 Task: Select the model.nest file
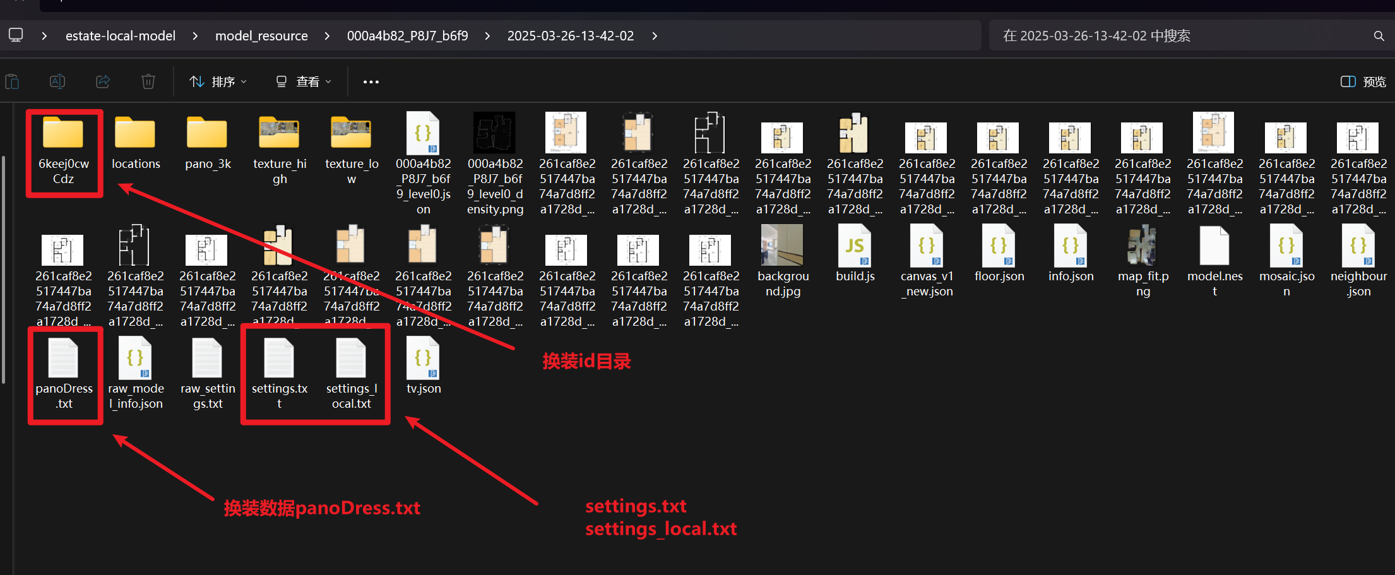[x=1215, y=262]
